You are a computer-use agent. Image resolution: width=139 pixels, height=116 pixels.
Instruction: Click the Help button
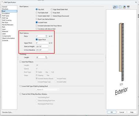(x=132, y=112)
